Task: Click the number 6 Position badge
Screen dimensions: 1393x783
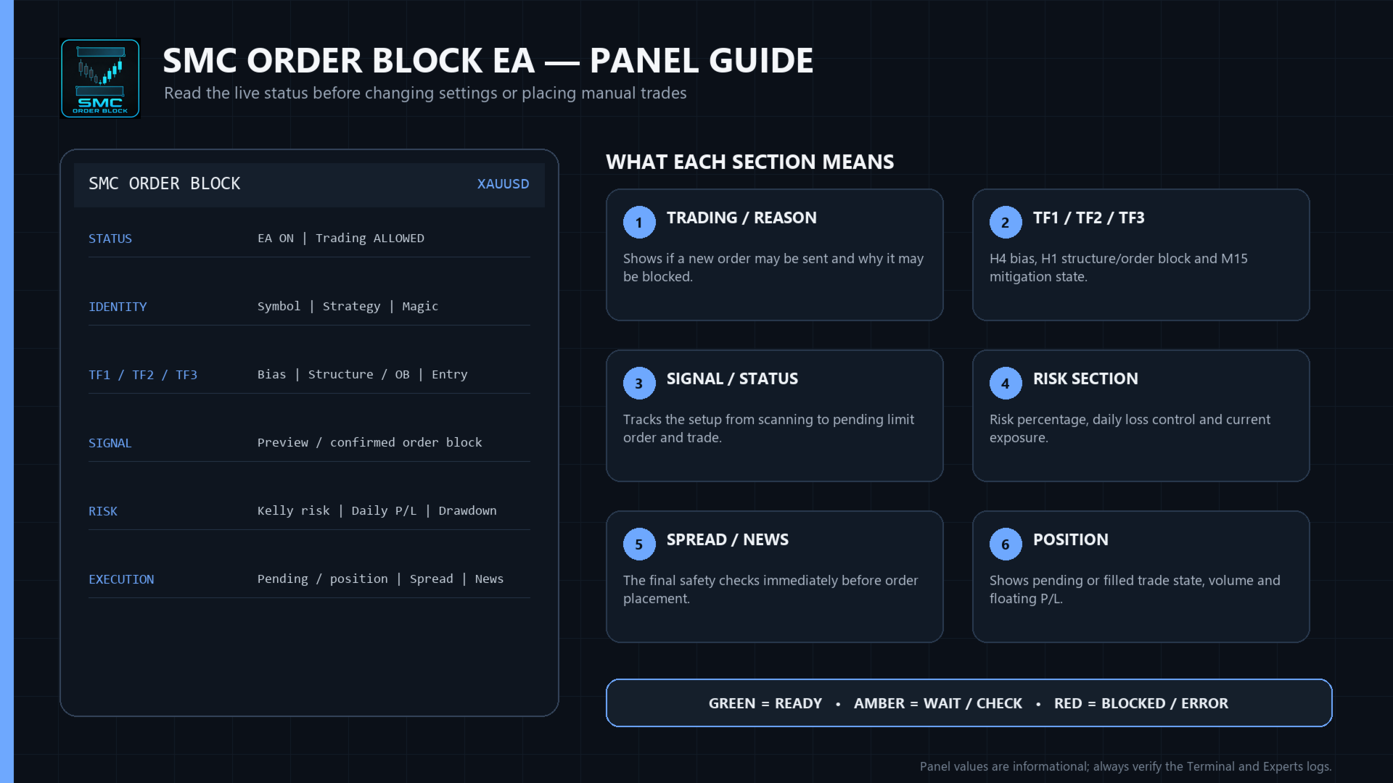Action: (1006, 544)
